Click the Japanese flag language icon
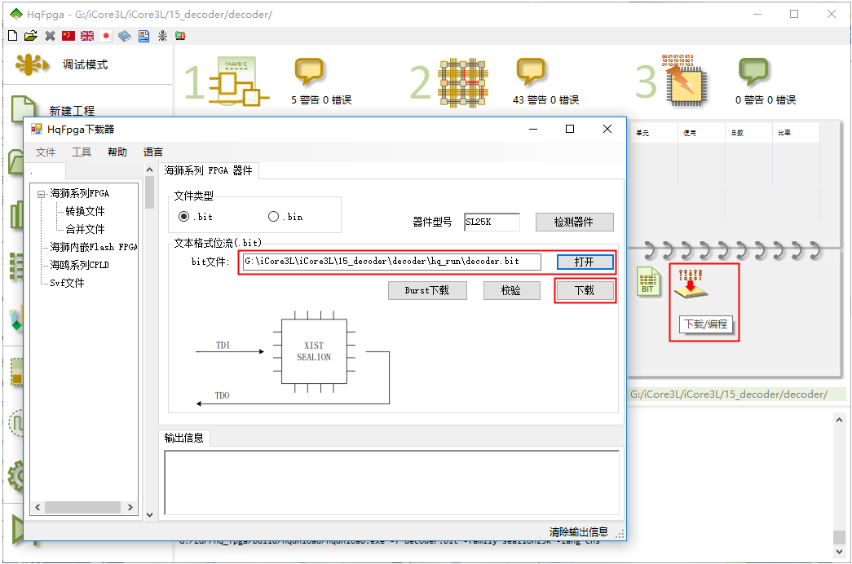Screen dimensions: 852x564 [x=106, y=36]
